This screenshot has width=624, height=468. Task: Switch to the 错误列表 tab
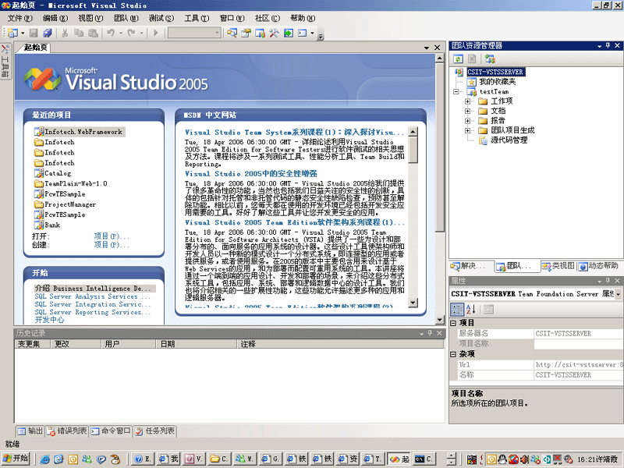[67, 431]
